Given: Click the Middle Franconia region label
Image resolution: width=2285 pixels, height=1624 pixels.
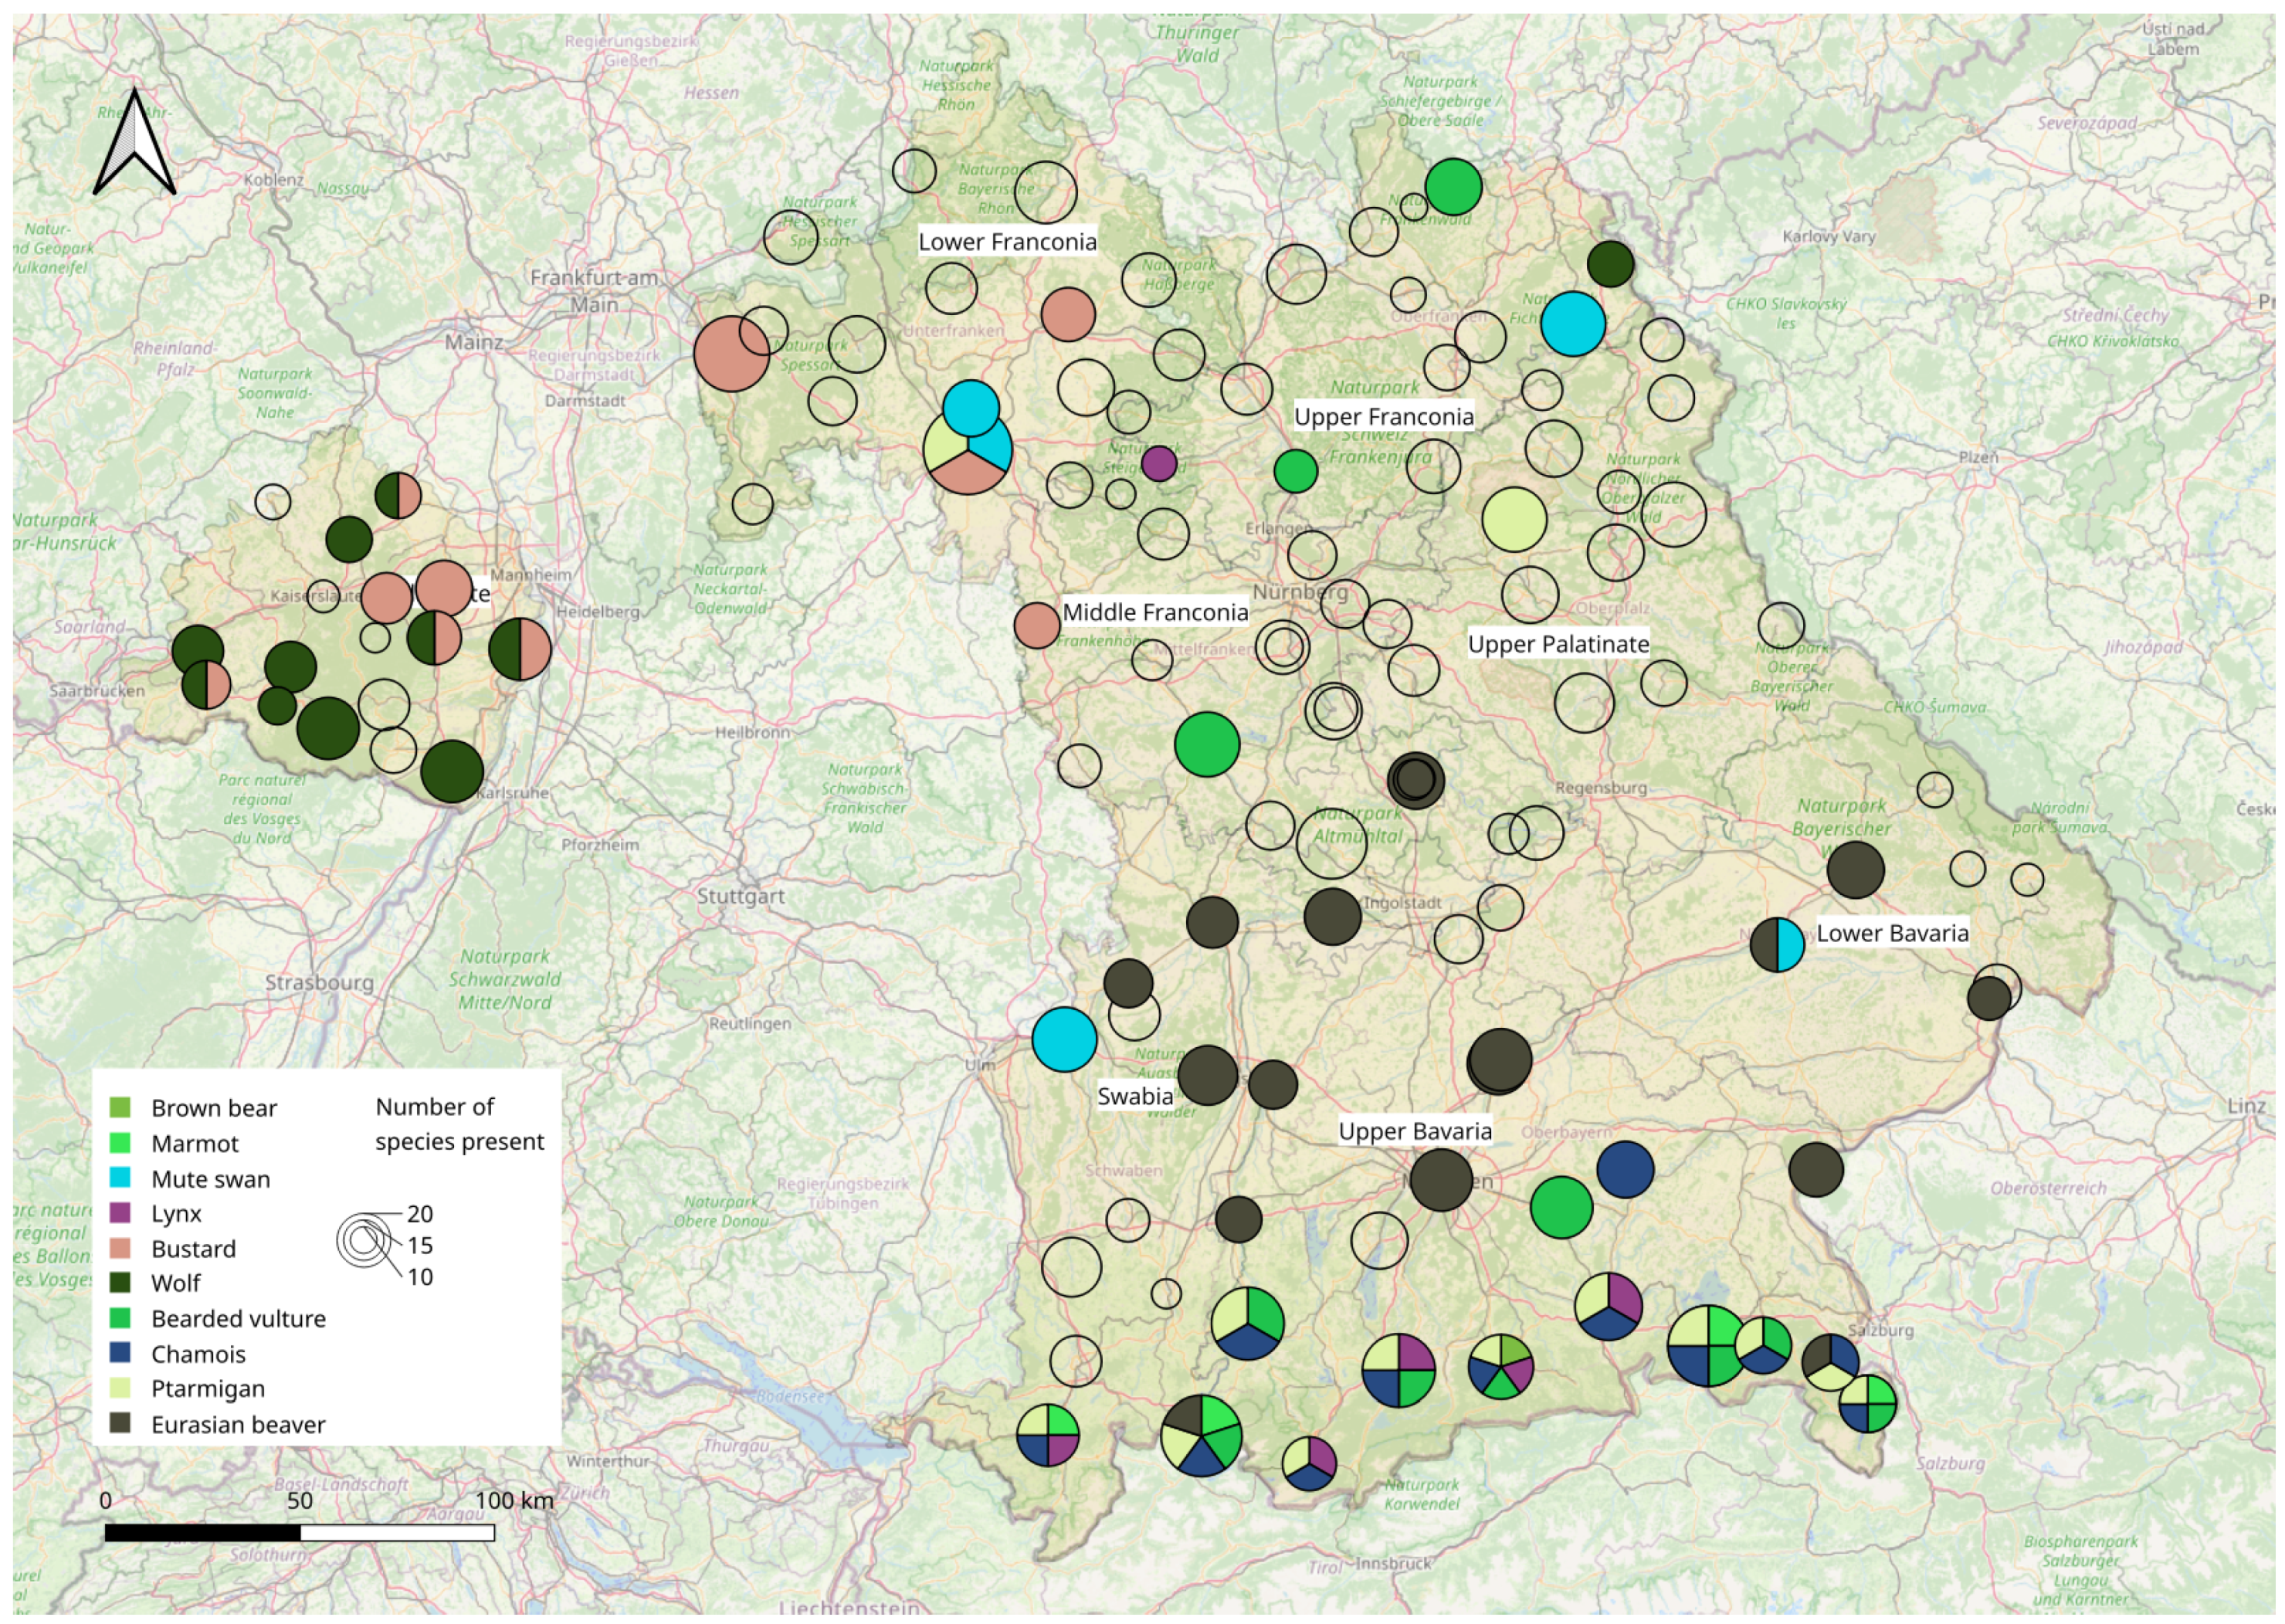Looking at the screenshot, I should pos(1155,612).
